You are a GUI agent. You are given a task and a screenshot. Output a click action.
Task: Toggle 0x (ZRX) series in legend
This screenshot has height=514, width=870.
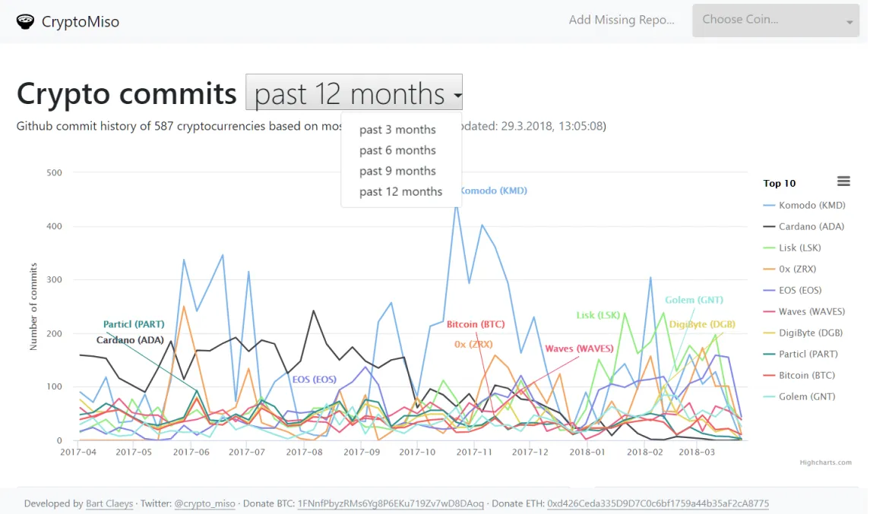pos(789,269)
